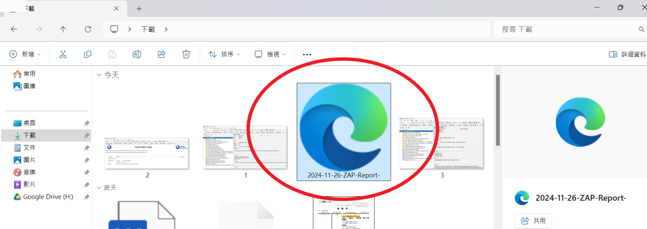Collapse the 今天 group
647x229 pixels.
[99, 75]
